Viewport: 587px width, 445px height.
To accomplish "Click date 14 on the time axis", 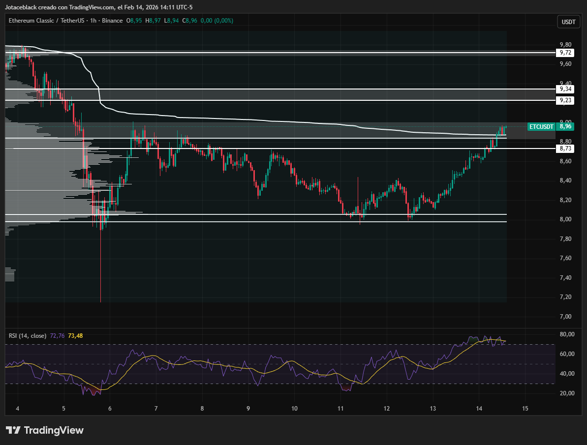I will point(479,409).
